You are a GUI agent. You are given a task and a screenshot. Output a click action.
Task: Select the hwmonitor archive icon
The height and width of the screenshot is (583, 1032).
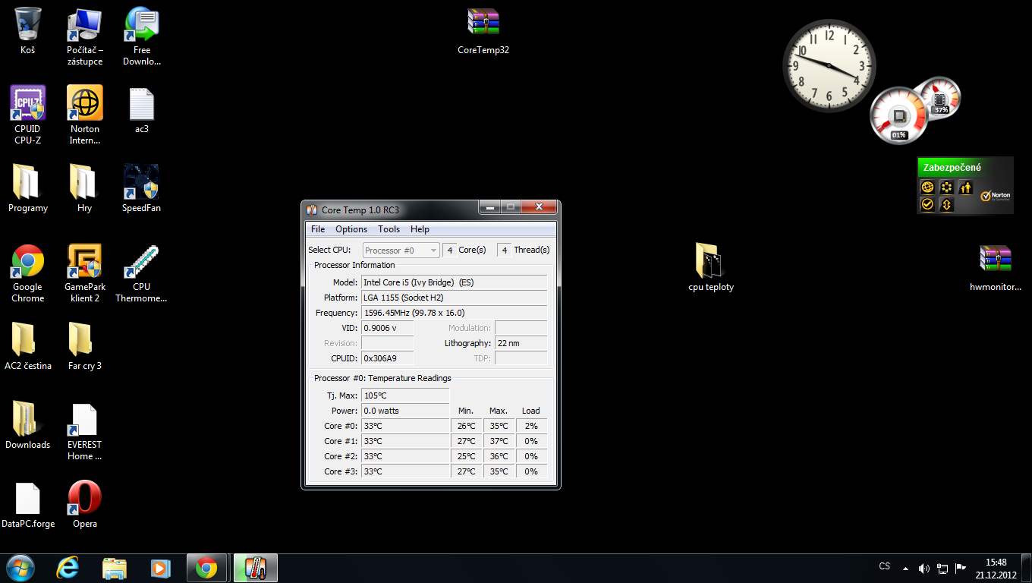996,268
